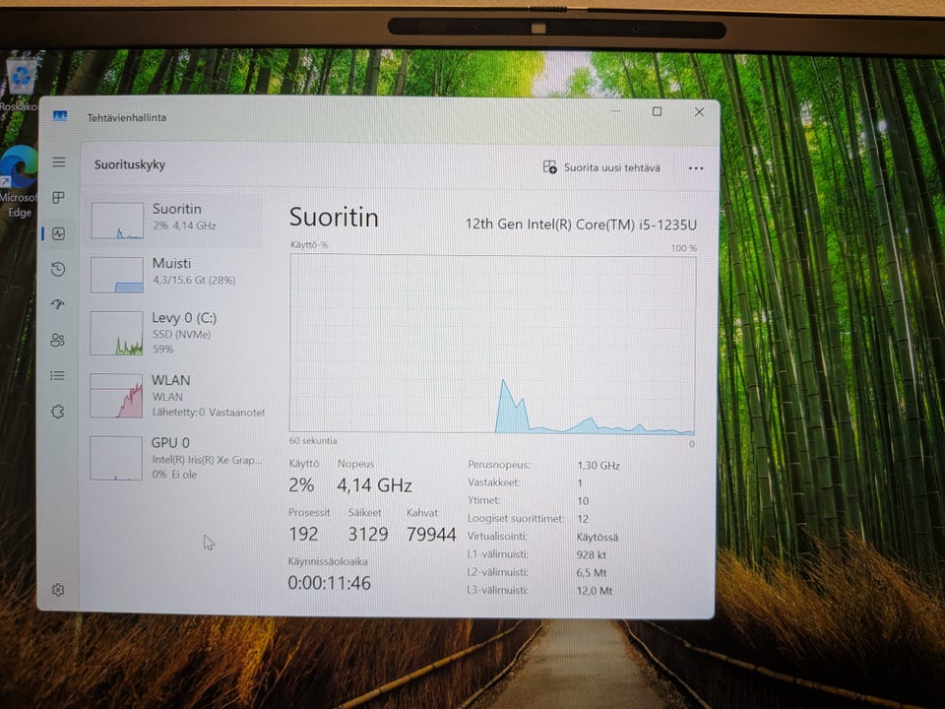The image size is (945, 709).
Task: Select the WLAN network performance item
Action: tap(176, 396)
